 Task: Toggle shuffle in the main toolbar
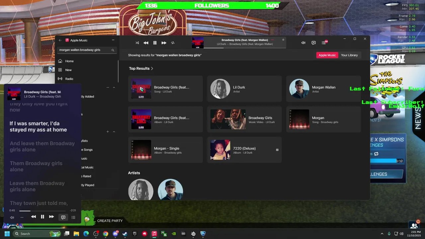click(x=137, y=43)
